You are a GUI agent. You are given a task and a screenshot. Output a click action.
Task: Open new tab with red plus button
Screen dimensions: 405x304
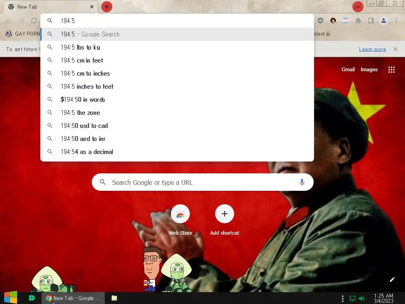click(x=107, y=7)
